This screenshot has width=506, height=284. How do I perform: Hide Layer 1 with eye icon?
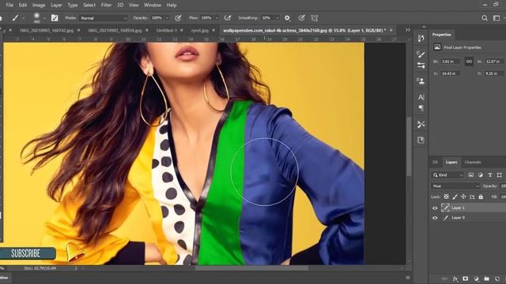point(435,208)
